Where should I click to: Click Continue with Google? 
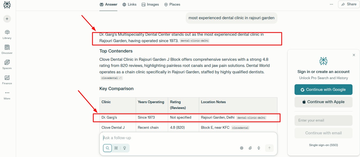coord(323,90)
